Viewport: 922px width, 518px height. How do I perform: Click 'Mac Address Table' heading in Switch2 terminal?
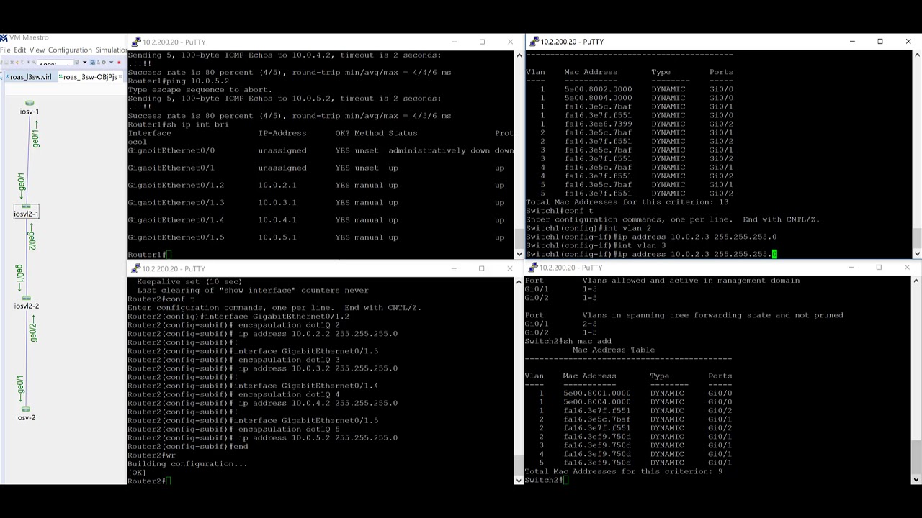click(x=614, y=350)
